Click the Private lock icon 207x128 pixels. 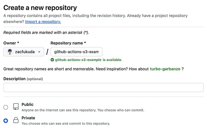pyautogui.click(x=16, y=120)
